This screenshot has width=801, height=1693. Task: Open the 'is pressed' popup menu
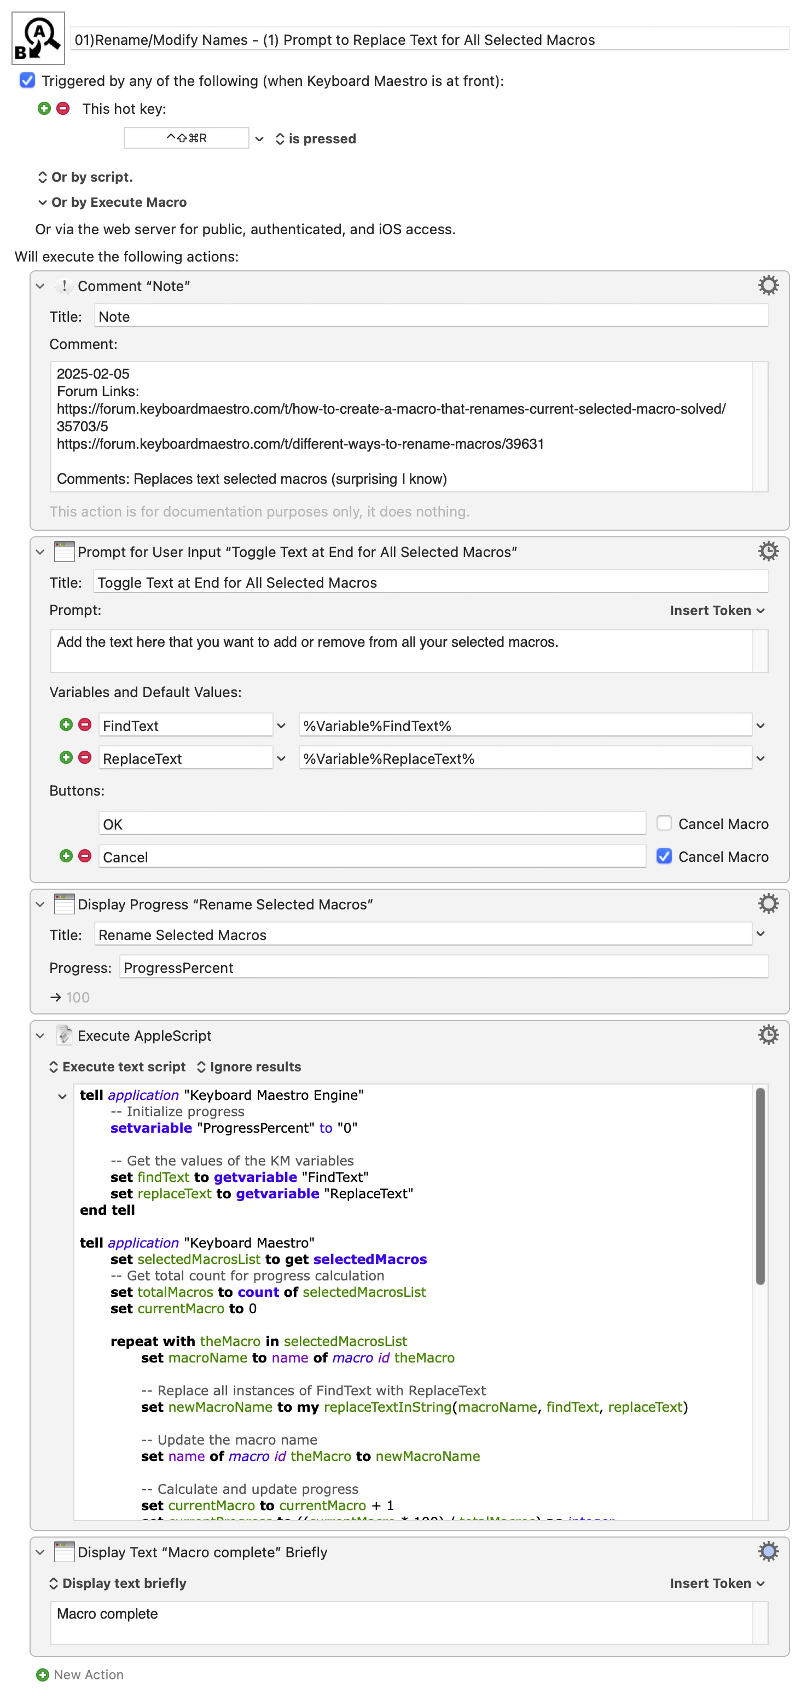point(315,138)
